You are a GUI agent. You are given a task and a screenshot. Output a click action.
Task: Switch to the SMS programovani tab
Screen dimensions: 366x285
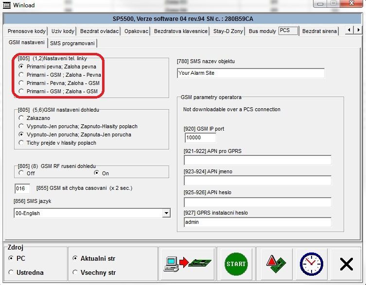(72, 43)
